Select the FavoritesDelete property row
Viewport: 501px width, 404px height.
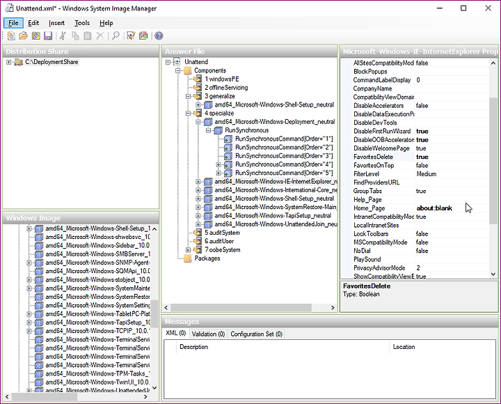[421, 157]
